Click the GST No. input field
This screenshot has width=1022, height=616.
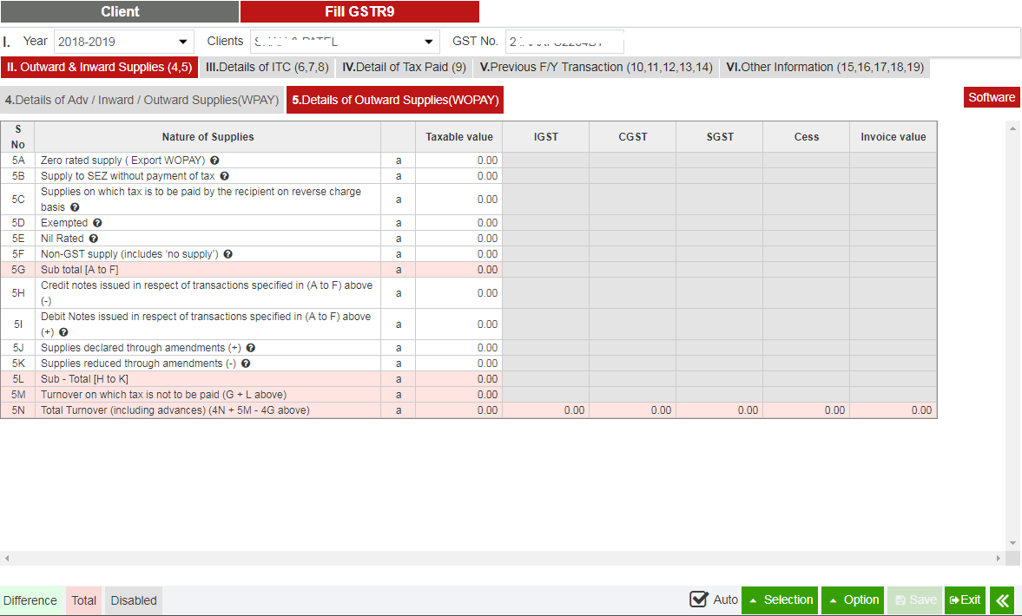564,42
